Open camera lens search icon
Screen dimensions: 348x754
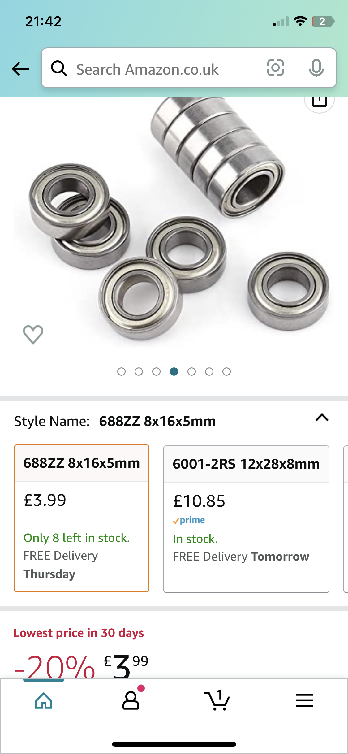coord(275,68)
